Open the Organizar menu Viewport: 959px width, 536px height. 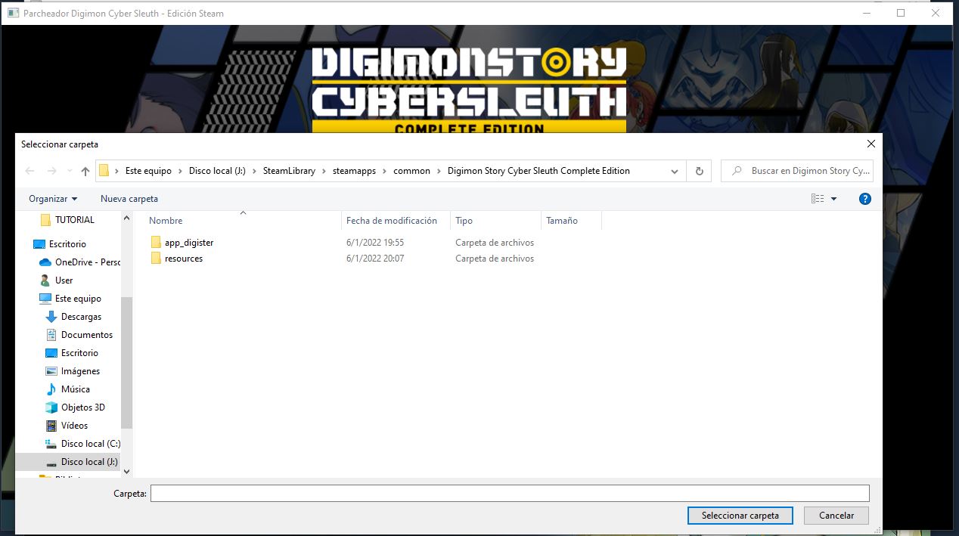coord(53,199)
